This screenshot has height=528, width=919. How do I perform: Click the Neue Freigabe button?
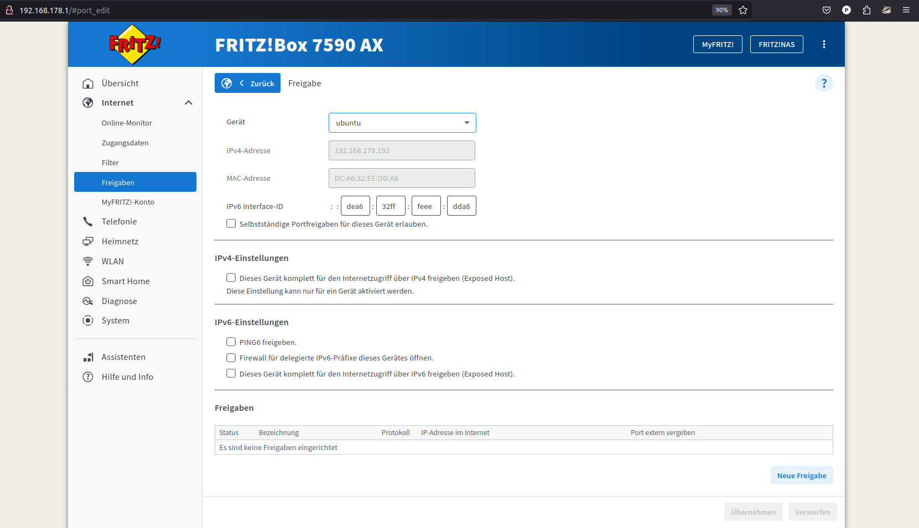[x=801, y=475]
